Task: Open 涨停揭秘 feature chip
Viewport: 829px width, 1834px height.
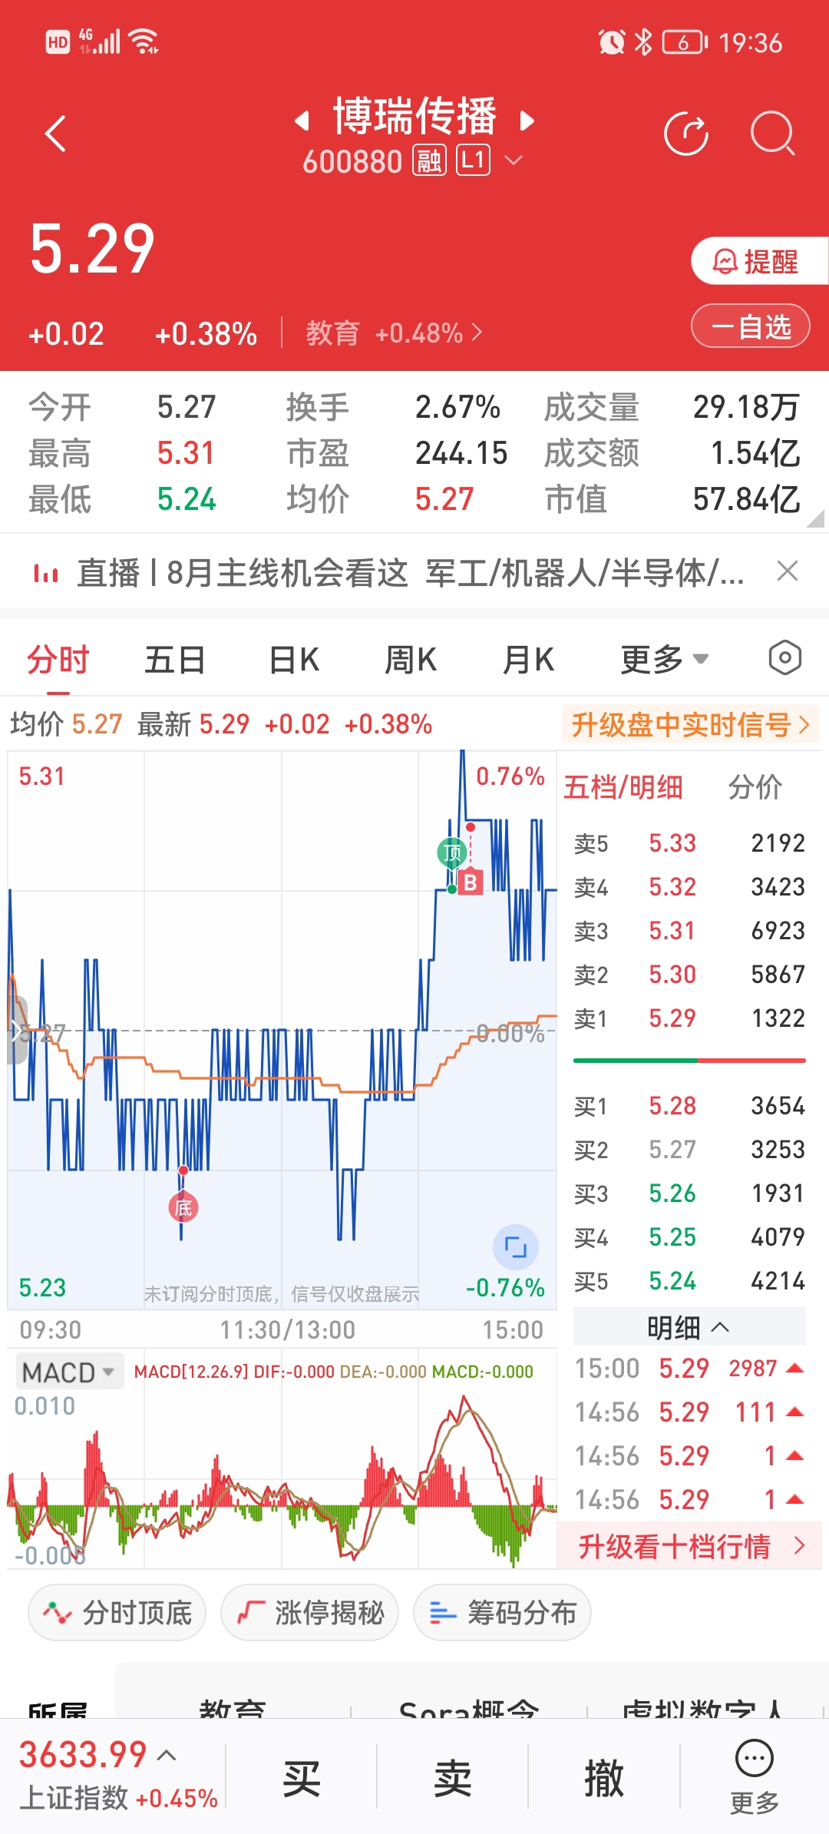Action: click(309, 1612)
